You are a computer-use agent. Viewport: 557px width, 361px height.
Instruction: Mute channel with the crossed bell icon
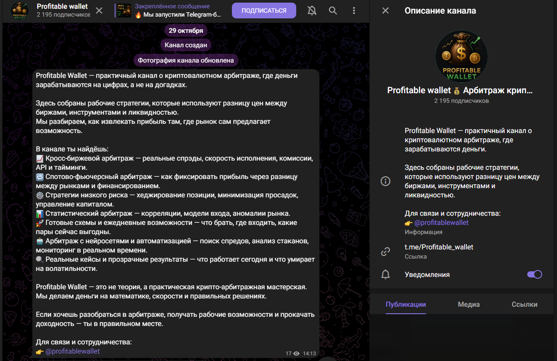(312, 11)
